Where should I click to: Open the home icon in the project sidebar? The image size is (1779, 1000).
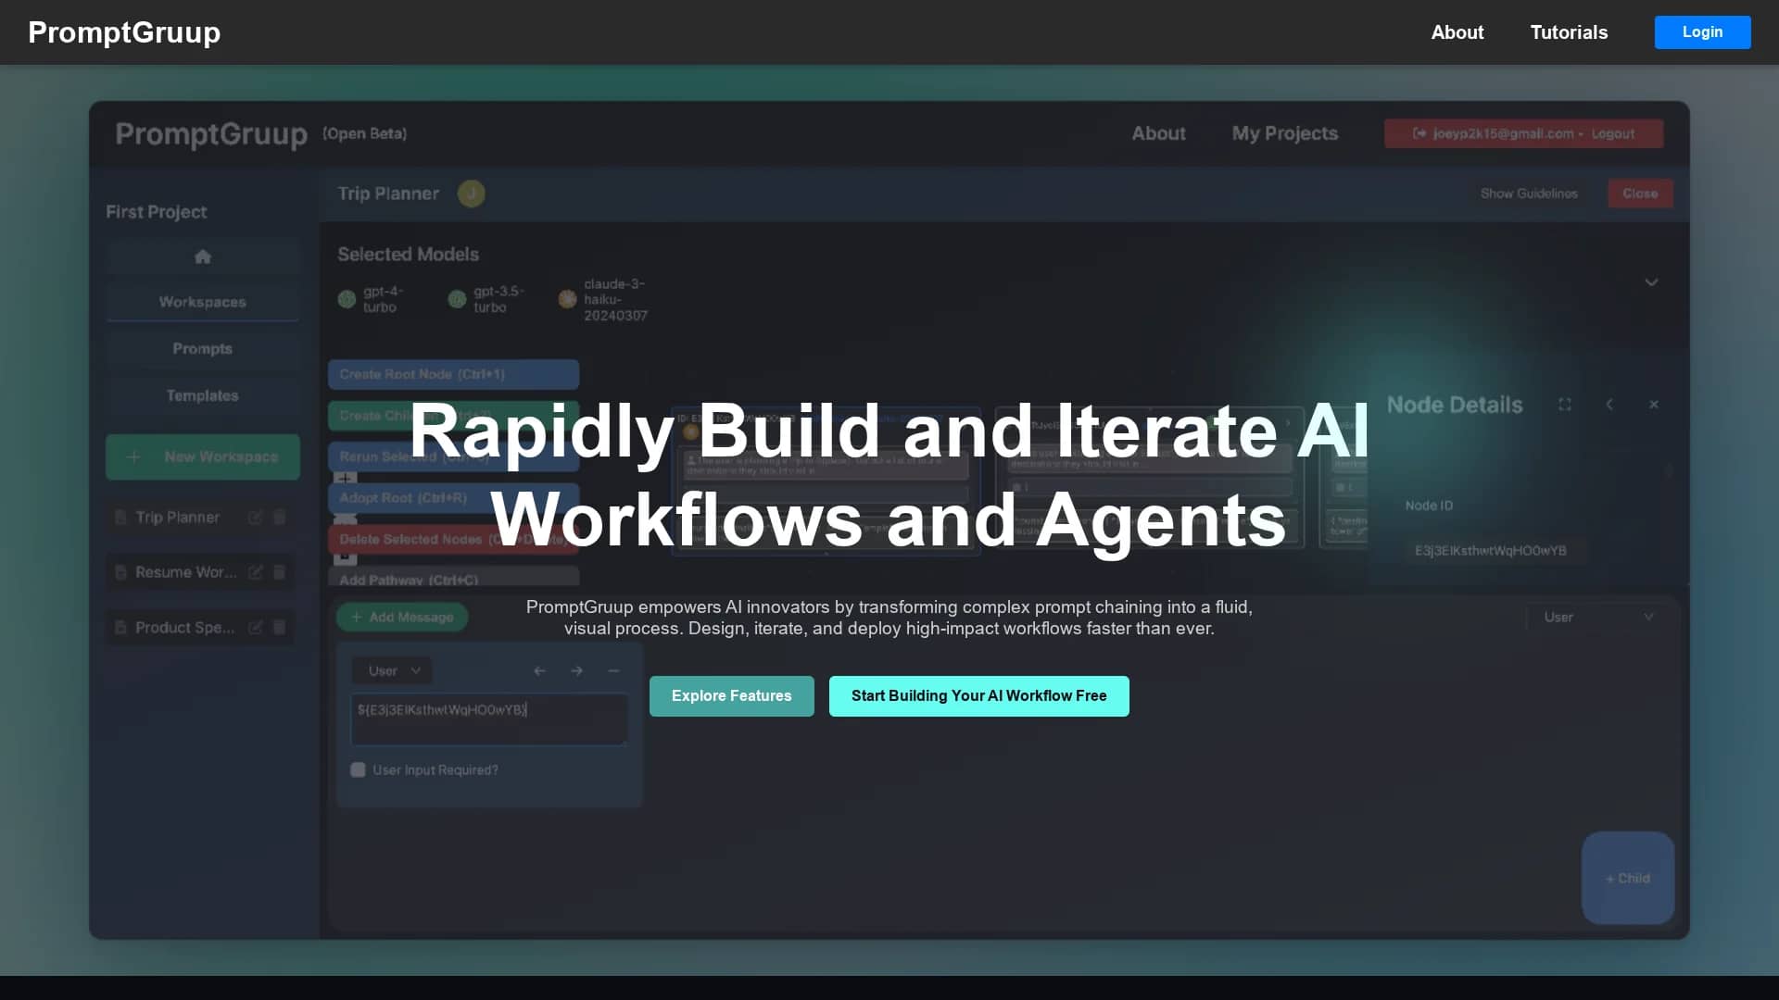pos(202,256)
